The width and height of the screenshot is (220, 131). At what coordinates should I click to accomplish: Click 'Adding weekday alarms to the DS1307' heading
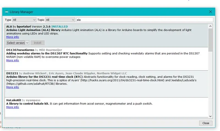pyautogui.click(x=47, y=53)
